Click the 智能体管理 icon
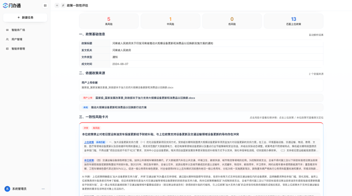This screenshot has width=352, height=196. 7,48
